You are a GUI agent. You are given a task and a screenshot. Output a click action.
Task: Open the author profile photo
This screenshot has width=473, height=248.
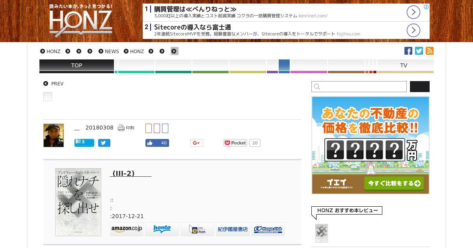tap(54, 135)
